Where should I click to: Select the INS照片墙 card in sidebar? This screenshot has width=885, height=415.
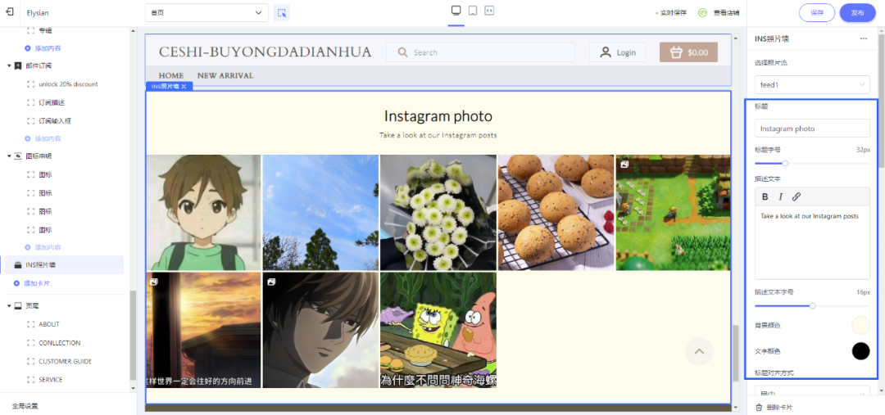coord(65,265)
